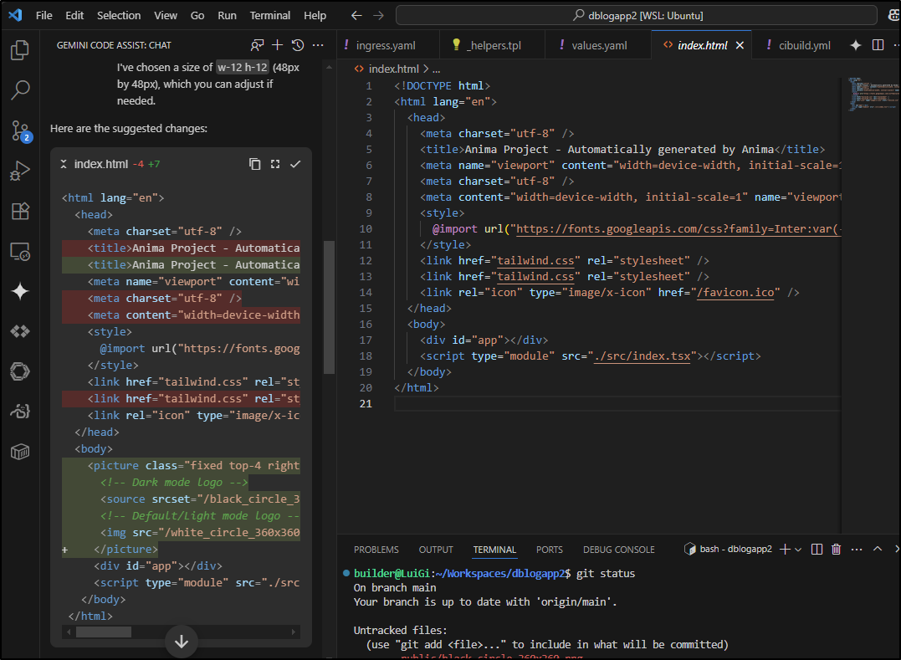
Task: Click the breadcrumb ellipsis after index.html
Action: tap(436, 69)
